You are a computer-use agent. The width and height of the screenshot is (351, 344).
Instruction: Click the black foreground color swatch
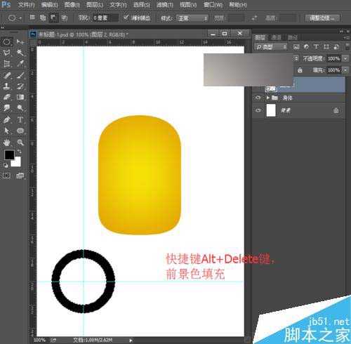pyautogui.click(x=9, y=155)
